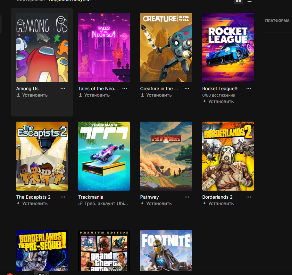Click Установить under Tales of the Neon Sea
The height and width of the screenshot is (275, 292).
click(94, 95)
